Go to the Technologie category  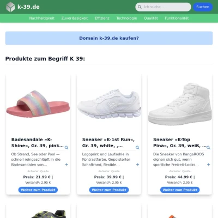[x=126, y=18]
